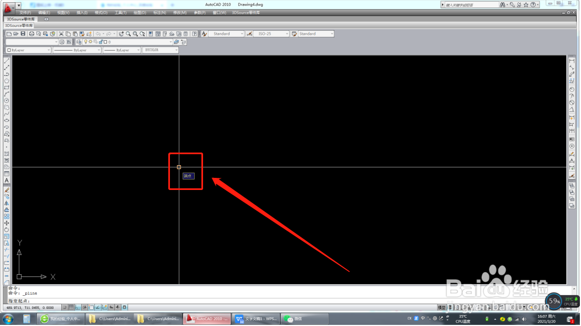Switch to WPS document taskbar button
The image size is (581, 326).
[x=255, y=319]
